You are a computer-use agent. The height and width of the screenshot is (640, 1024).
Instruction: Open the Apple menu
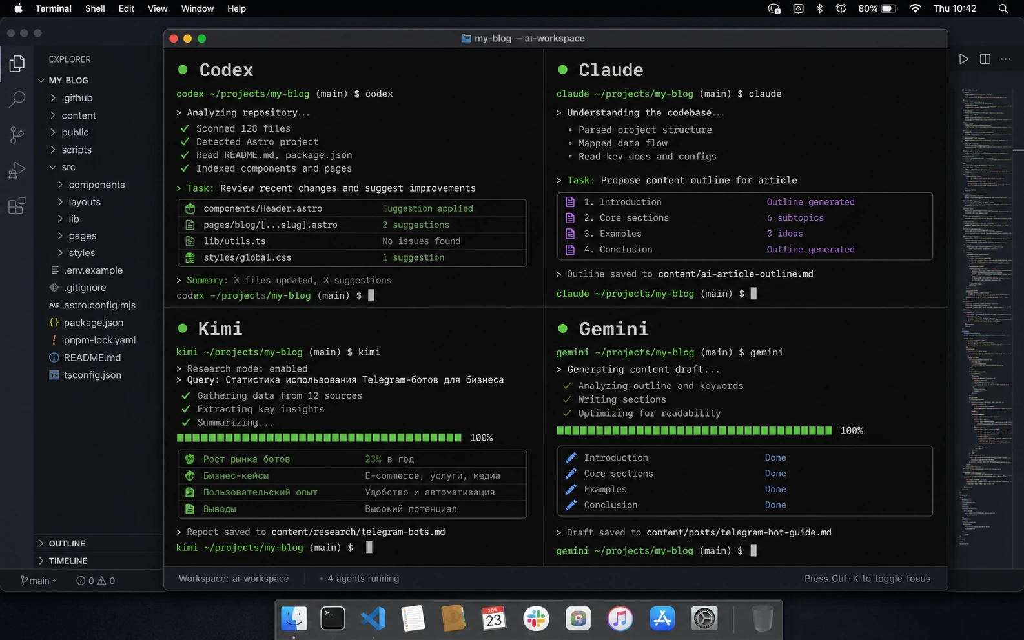(x=18, y=8)
